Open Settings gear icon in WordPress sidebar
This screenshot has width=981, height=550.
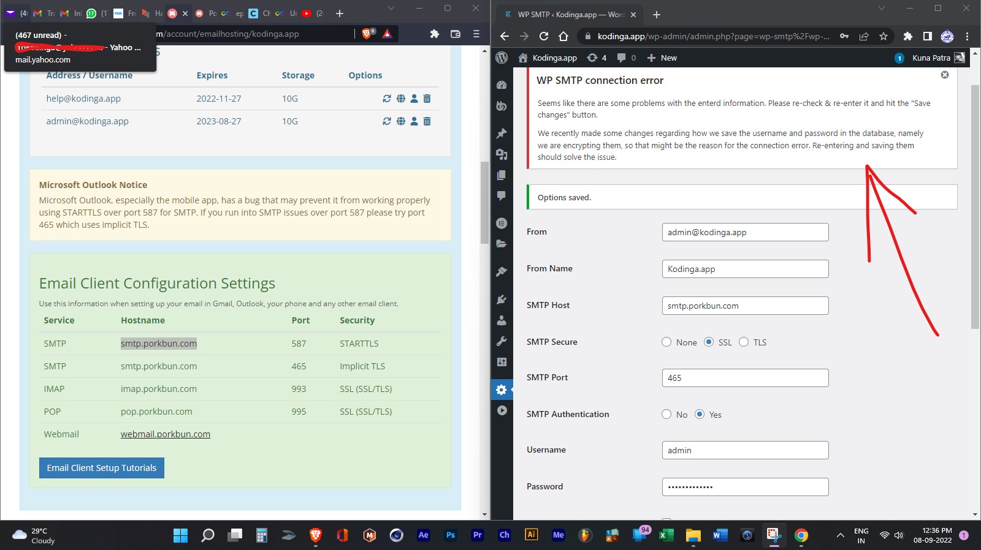(x=502, y=390)
